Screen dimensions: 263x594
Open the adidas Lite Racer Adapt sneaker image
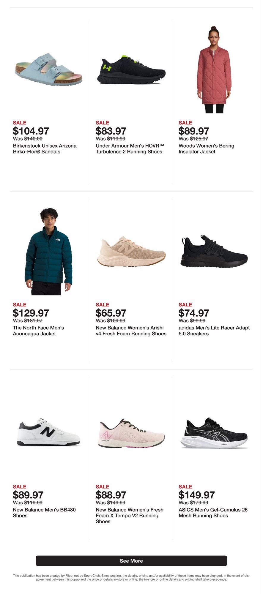tap(214, 252)
